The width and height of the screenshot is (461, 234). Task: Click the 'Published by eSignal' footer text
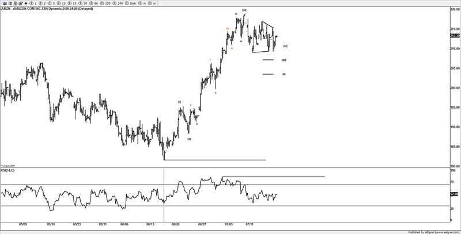pyautogui.click(x=433, y=232)
